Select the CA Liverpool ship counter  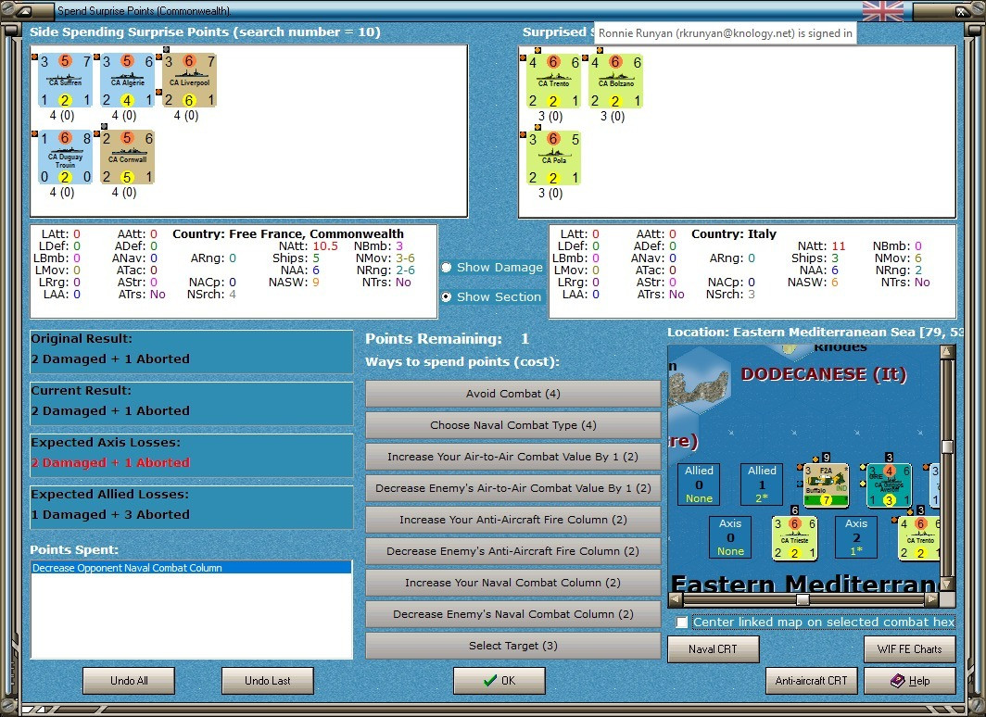pos(190,81)
